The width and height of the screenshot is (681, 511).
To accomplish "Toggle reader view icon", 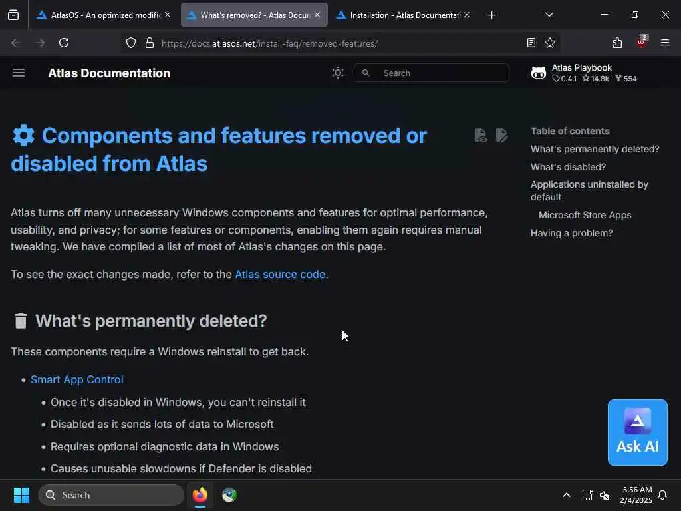I will [531, 43].
